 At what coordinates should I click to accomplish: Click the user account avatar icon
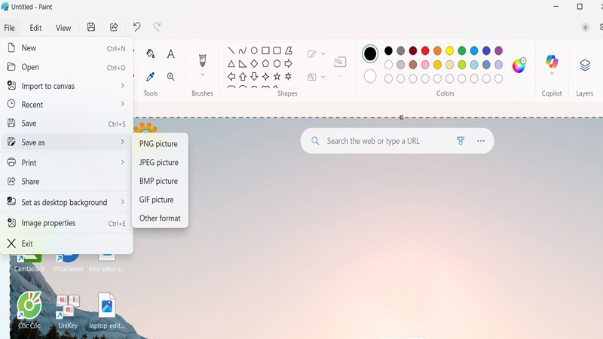(x=586, y=27)
